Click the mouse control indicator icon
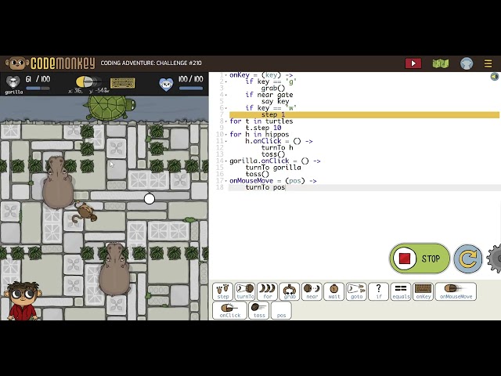Image resolution: width=501 pixels, height=376 pixels. (x=88, y=81)
